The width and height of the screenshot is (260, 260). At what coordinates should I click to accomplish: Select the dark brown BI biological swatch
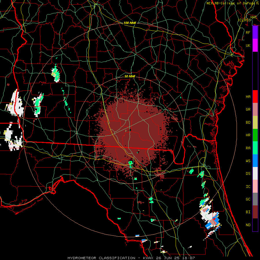click(x=255, y=212)
